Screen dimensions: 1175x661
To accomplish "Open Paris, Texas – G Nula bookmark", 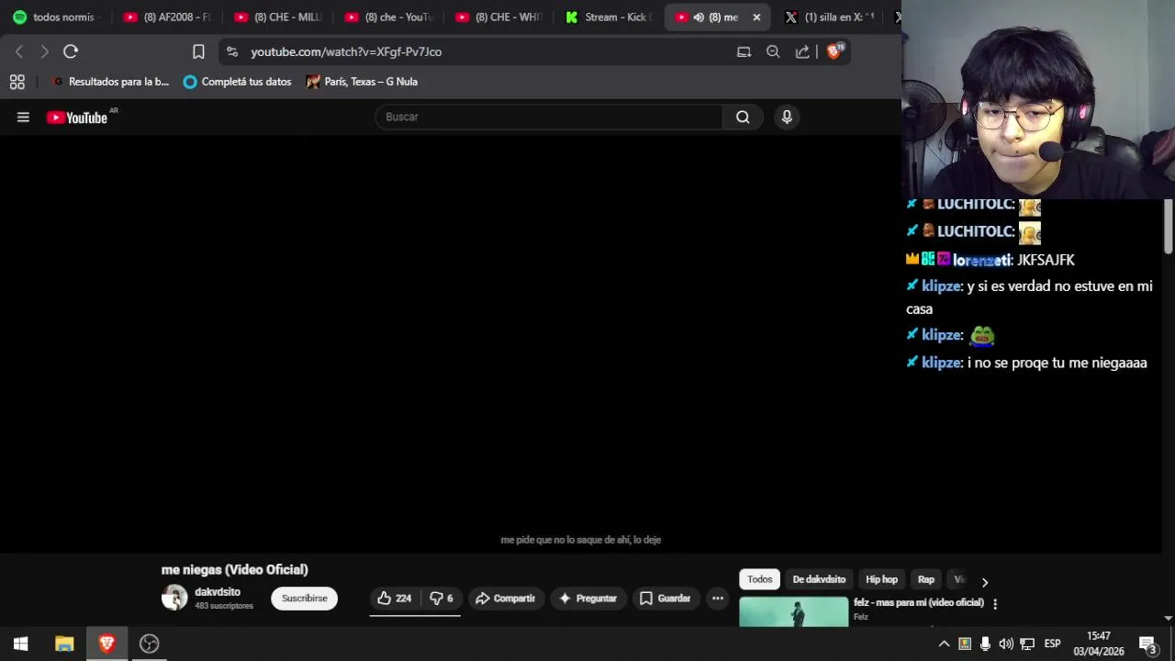I will tap(362, 82).
